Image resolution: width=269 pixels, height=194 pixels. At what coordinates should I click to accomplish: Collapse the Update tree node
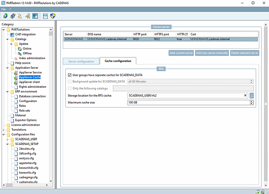pyautogui.click(x=11, y=44)
